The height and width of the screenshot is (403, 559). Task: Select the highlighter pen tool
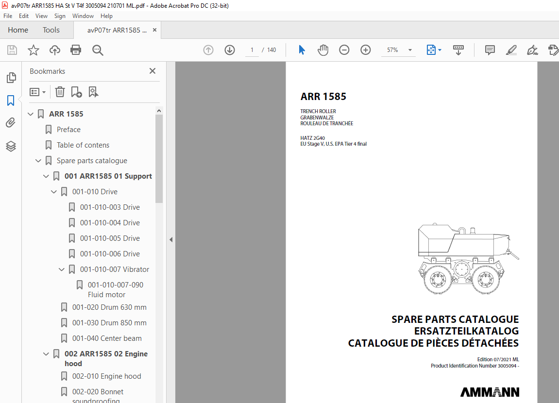[x=511, y=50]
